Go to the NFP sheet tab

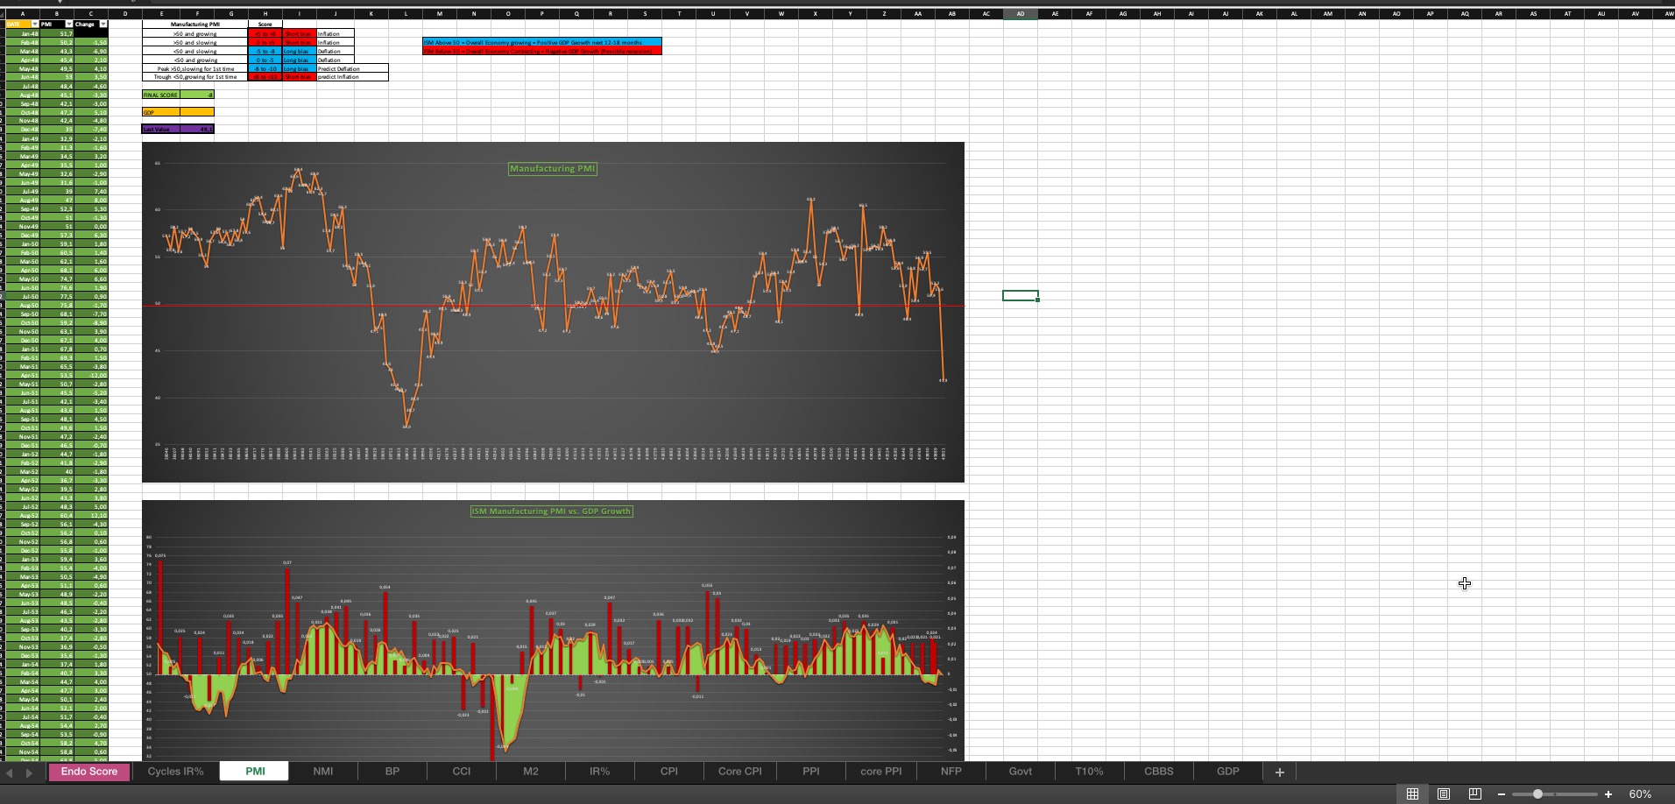[x=951, y=772]
